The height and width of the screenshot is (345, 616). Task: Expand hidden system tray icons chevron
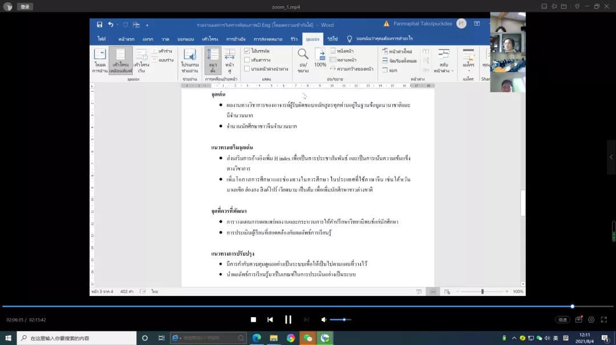(x=514, y=338)
